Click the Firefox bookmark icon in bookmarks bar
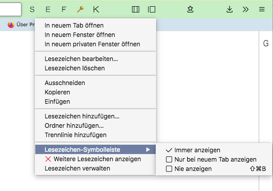Viewport: 273px width, 191px height. [11, 25]
